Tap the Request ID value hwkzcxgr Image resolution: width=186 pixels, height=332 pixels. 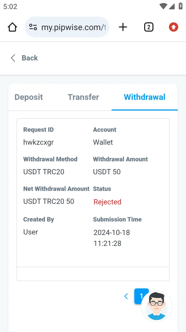click(x=38, y=143)
